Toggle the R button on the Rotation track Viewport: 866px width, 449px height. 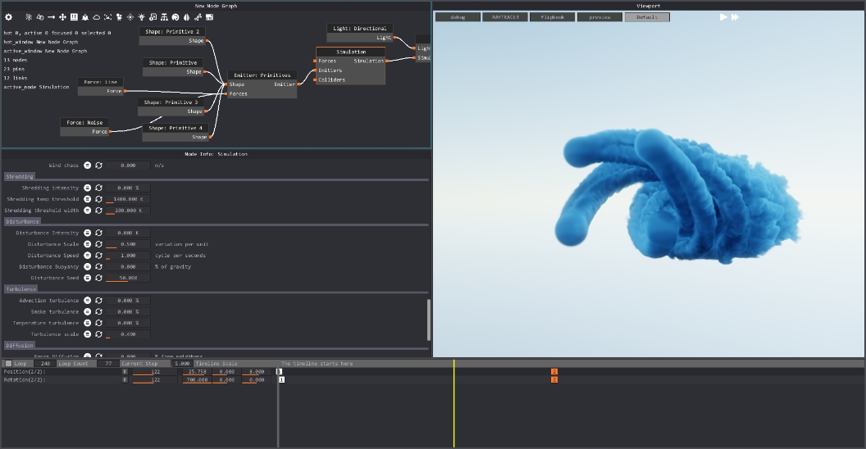click(125, 380)
